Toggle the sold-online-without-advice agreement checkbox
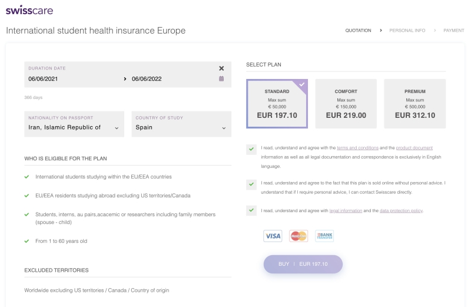Image resolution: width=471 pixels, height=307 pixels. click(x=251, y=184)
